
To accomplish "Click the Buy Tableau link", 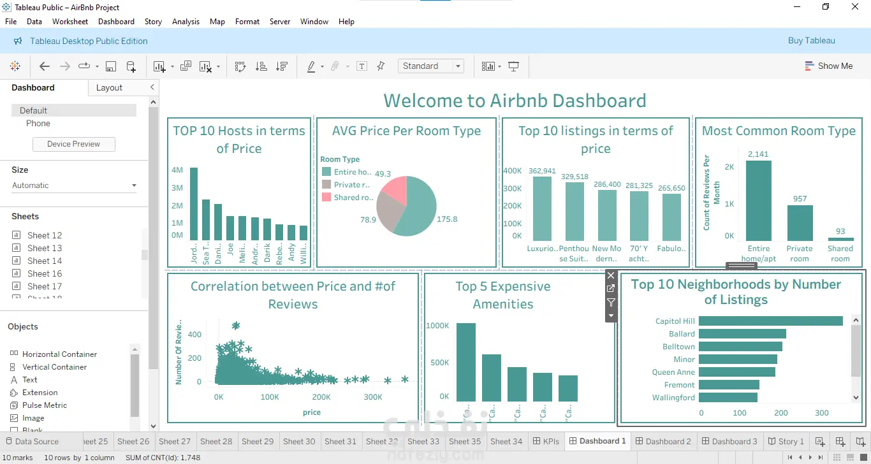I will pos(812,41).
